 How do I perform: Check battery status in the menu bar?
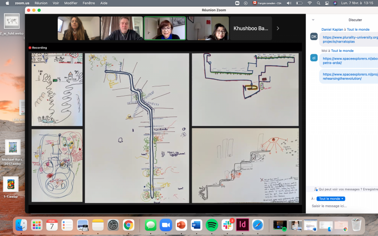tap(299, 3)
